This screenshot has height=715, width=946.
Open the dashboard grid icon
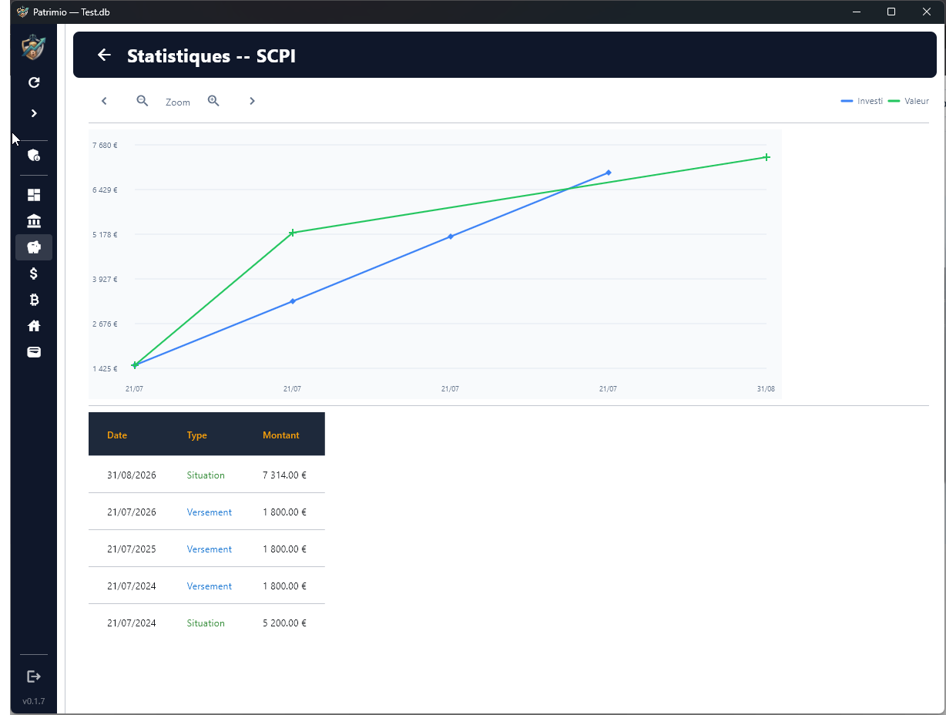[34, 195]
